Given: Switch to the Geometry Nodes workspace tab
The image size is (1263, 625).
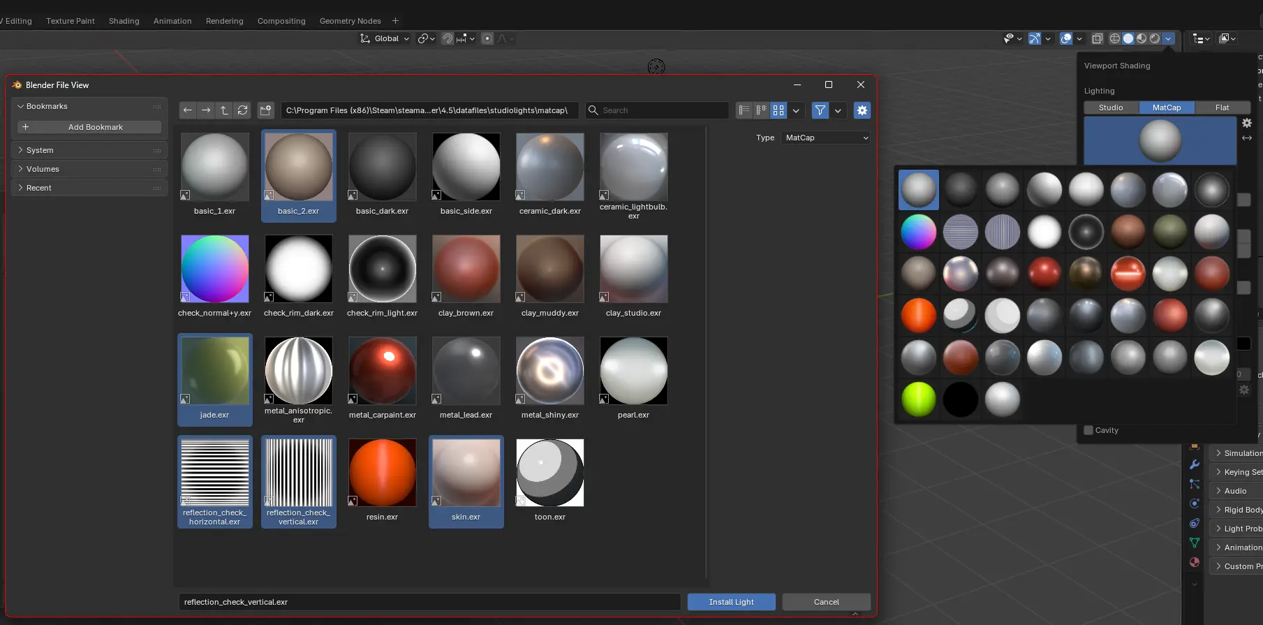Looking at the screenshot, I should [x=350, y=21].
